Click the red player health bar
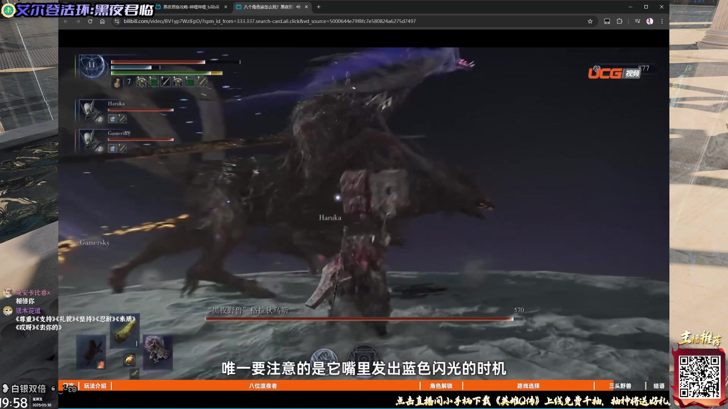Image resolution: width=728 pixels, height=409 pixels. [158, 62]
